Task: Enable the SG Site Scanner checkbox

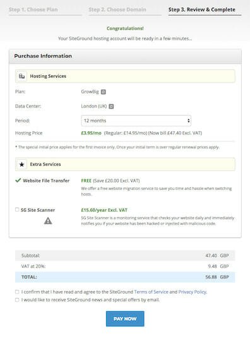Action: (17, 210)
